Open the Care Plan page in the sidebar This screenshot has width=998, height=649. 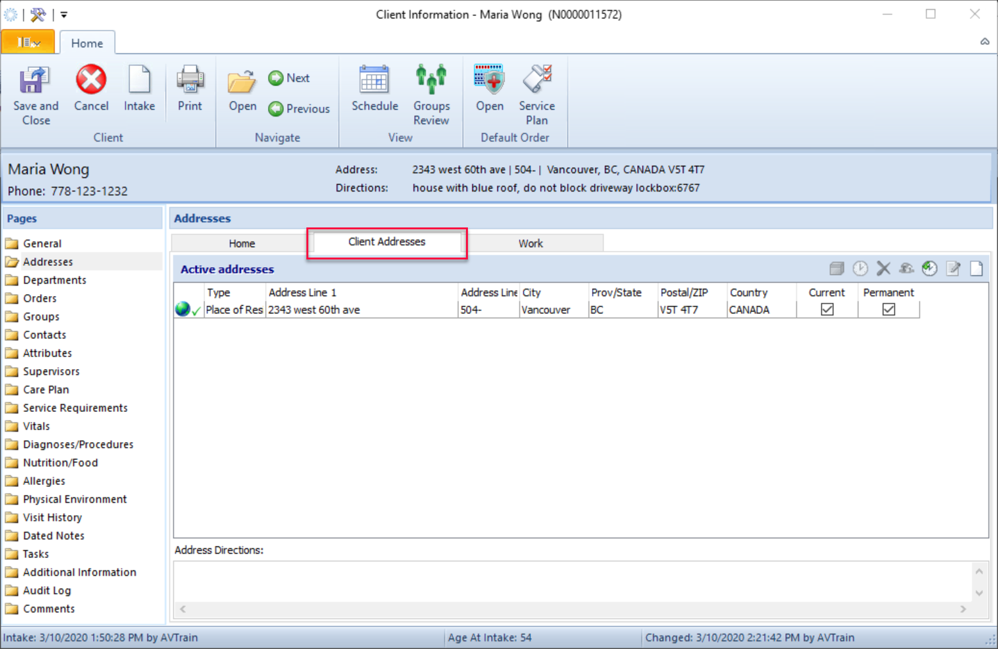coord(46,389)
